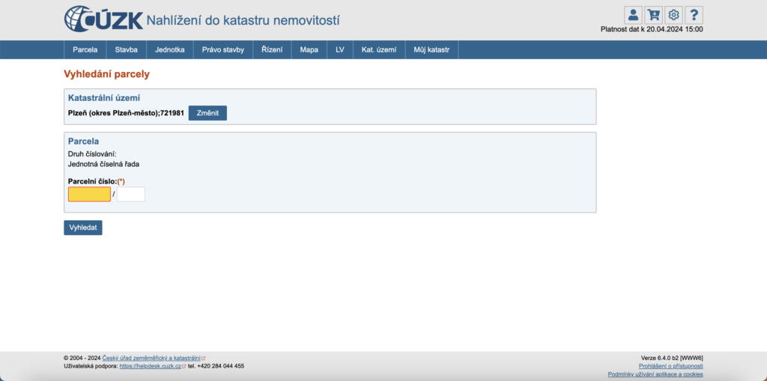Screen dimensions: 767x381
Task: Open the helpdesk.cuzk.cz support link
Action: click(150, 366)
